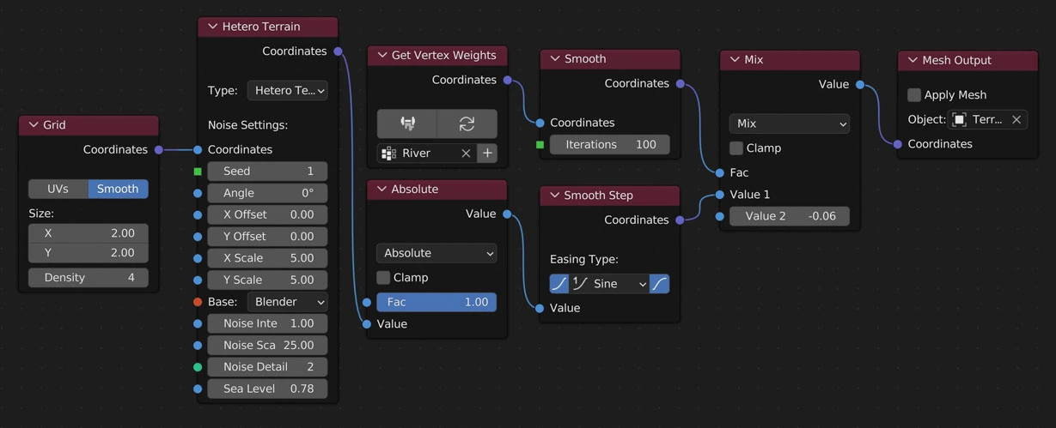Click the Sea Level value field
The image size is (1056, 428).
point(267,389)
